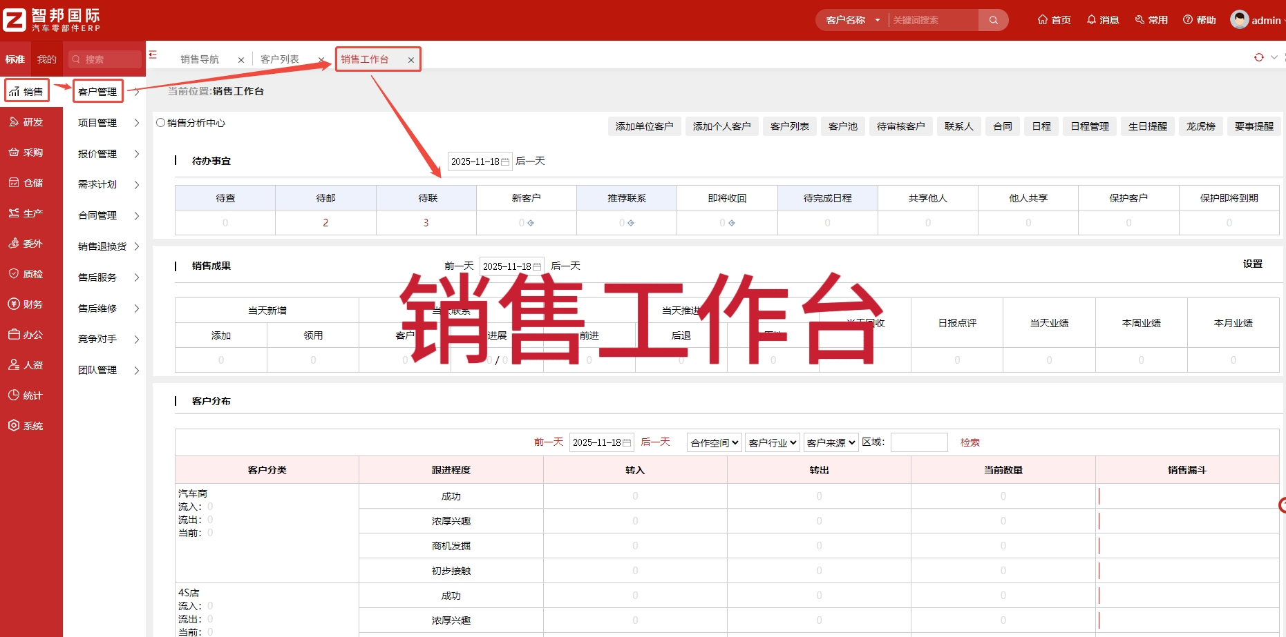Click the 龙虎榜 button

click(1201, 126)
